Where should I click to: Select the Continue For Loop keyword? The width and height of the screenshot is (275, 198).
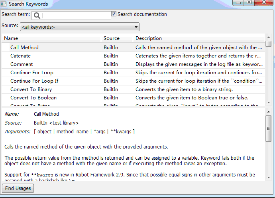pyautogui.click(x=133, y=73)
